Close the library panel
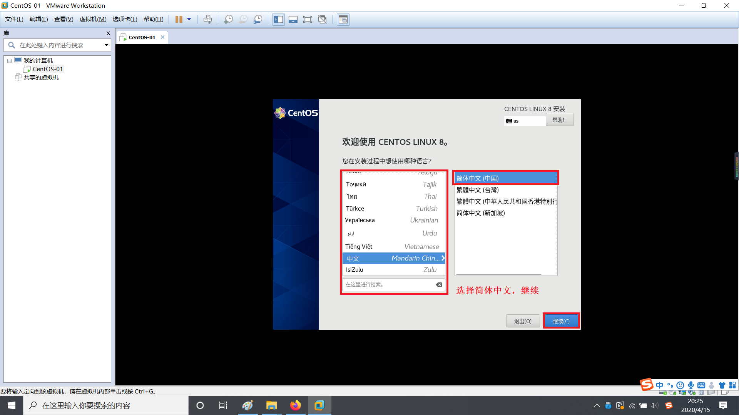This screenshot has height=415, width=739. pyautogui.click(x=108, y=33)
